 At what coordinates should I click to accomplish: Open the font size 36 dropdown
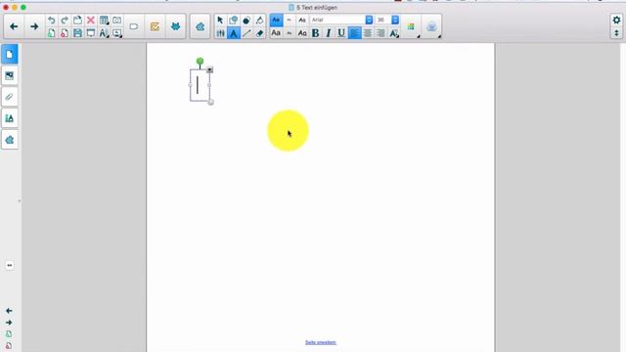point(395,20)
